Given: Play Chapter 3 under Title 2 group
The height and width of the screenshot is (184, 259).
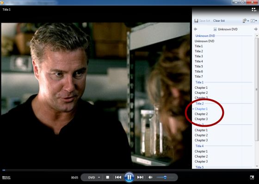Looking at the screenshot, I should click(x=201, y=119).
